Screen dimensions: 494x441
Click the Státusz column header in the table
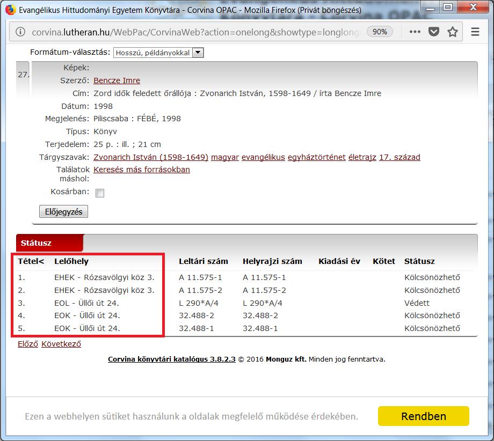pos(420,261)
